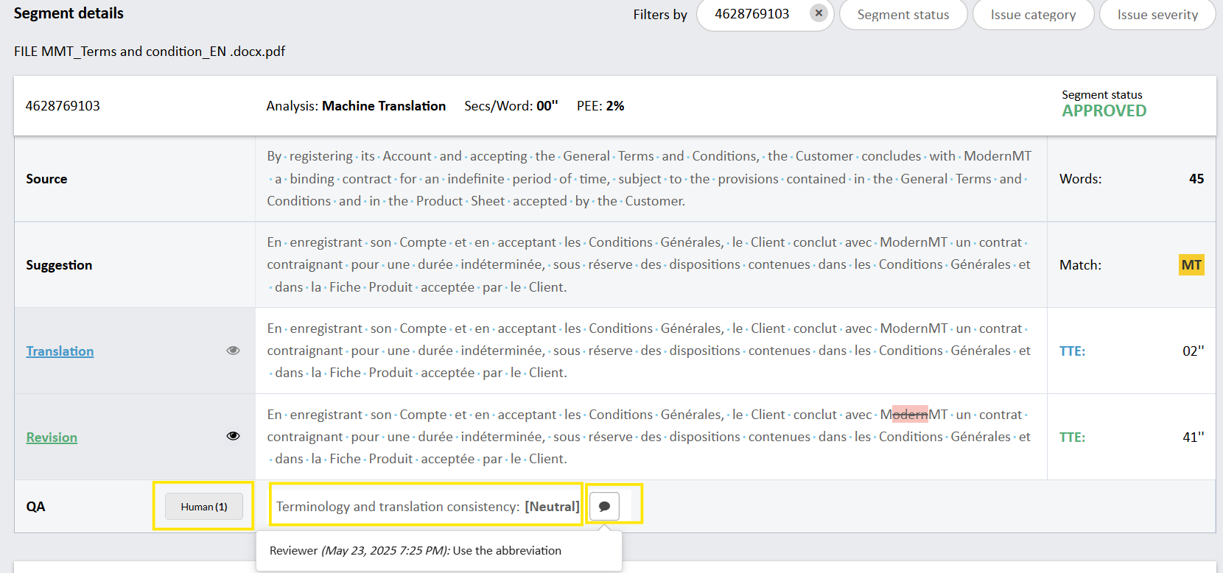Open the reviewer comment bubble icon
This screenshot has width=1223, height=573.
coord(604,507)
